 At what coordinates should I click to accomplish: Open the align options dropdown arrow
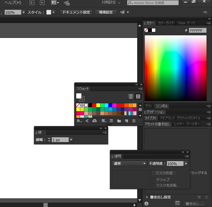click(128, 12)
